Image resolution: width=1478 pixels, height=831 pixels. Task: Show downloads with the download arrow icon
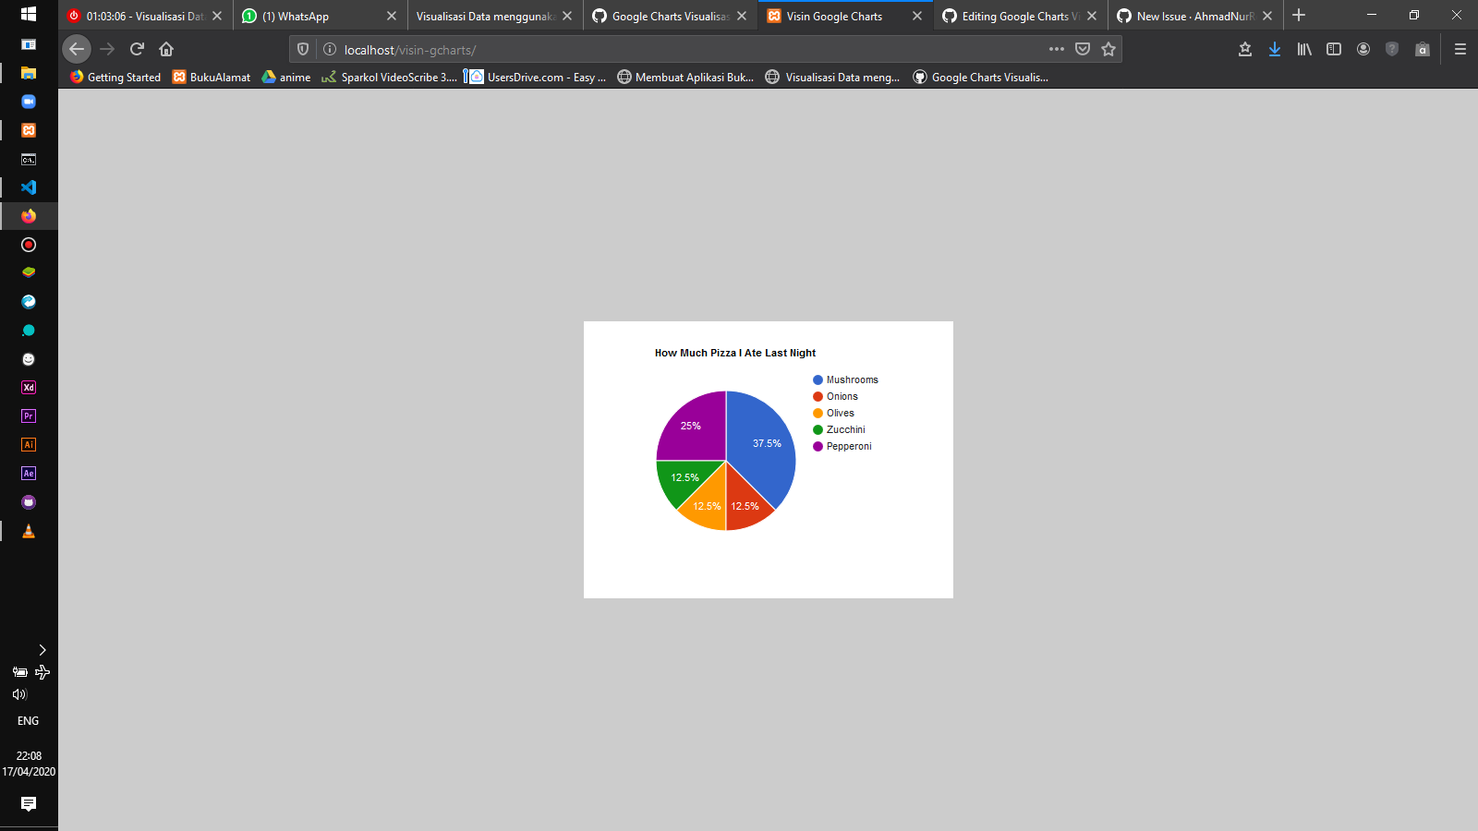pyautogui.click(x=1275, y=49)
